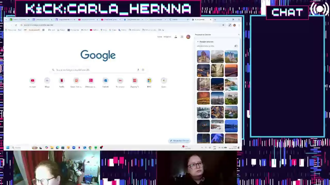Click the Personalizar Chrome button
The height and width of the screenshot is (185, 330).
click(x=179, y=141)
